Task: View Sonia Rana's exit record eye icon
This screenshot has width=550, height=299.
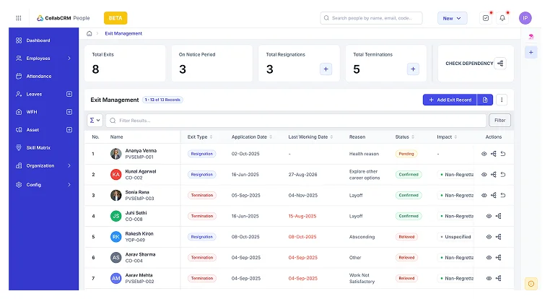Action: pos(484,195)
